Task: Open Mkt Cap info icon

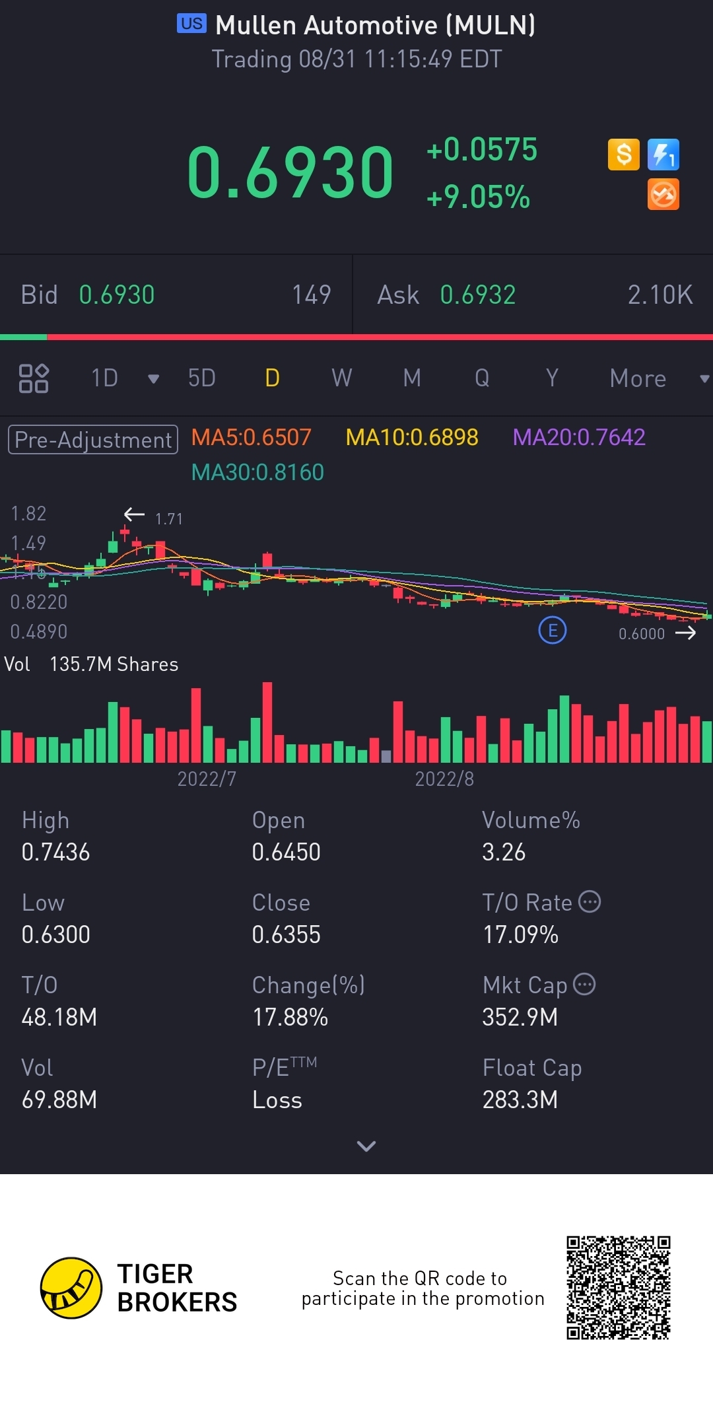Action: tap(584, 984)
